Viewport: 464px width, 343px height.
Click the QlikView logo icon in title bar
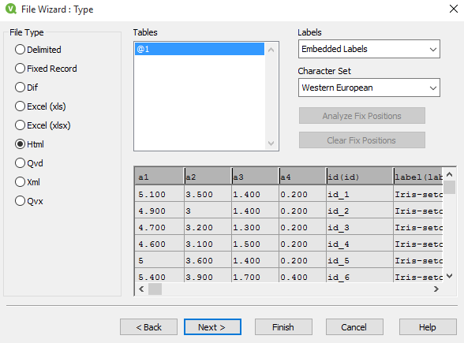click(11, 9)
